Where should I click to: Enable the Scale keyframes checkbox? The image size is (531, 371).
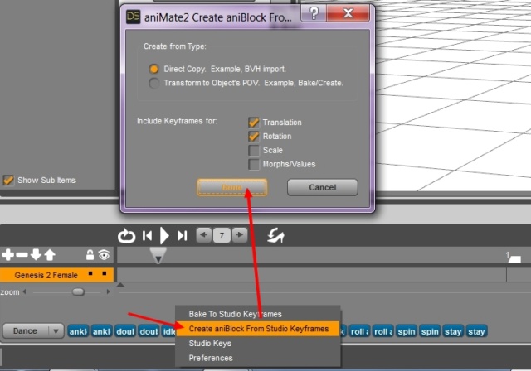click(254, 150)
